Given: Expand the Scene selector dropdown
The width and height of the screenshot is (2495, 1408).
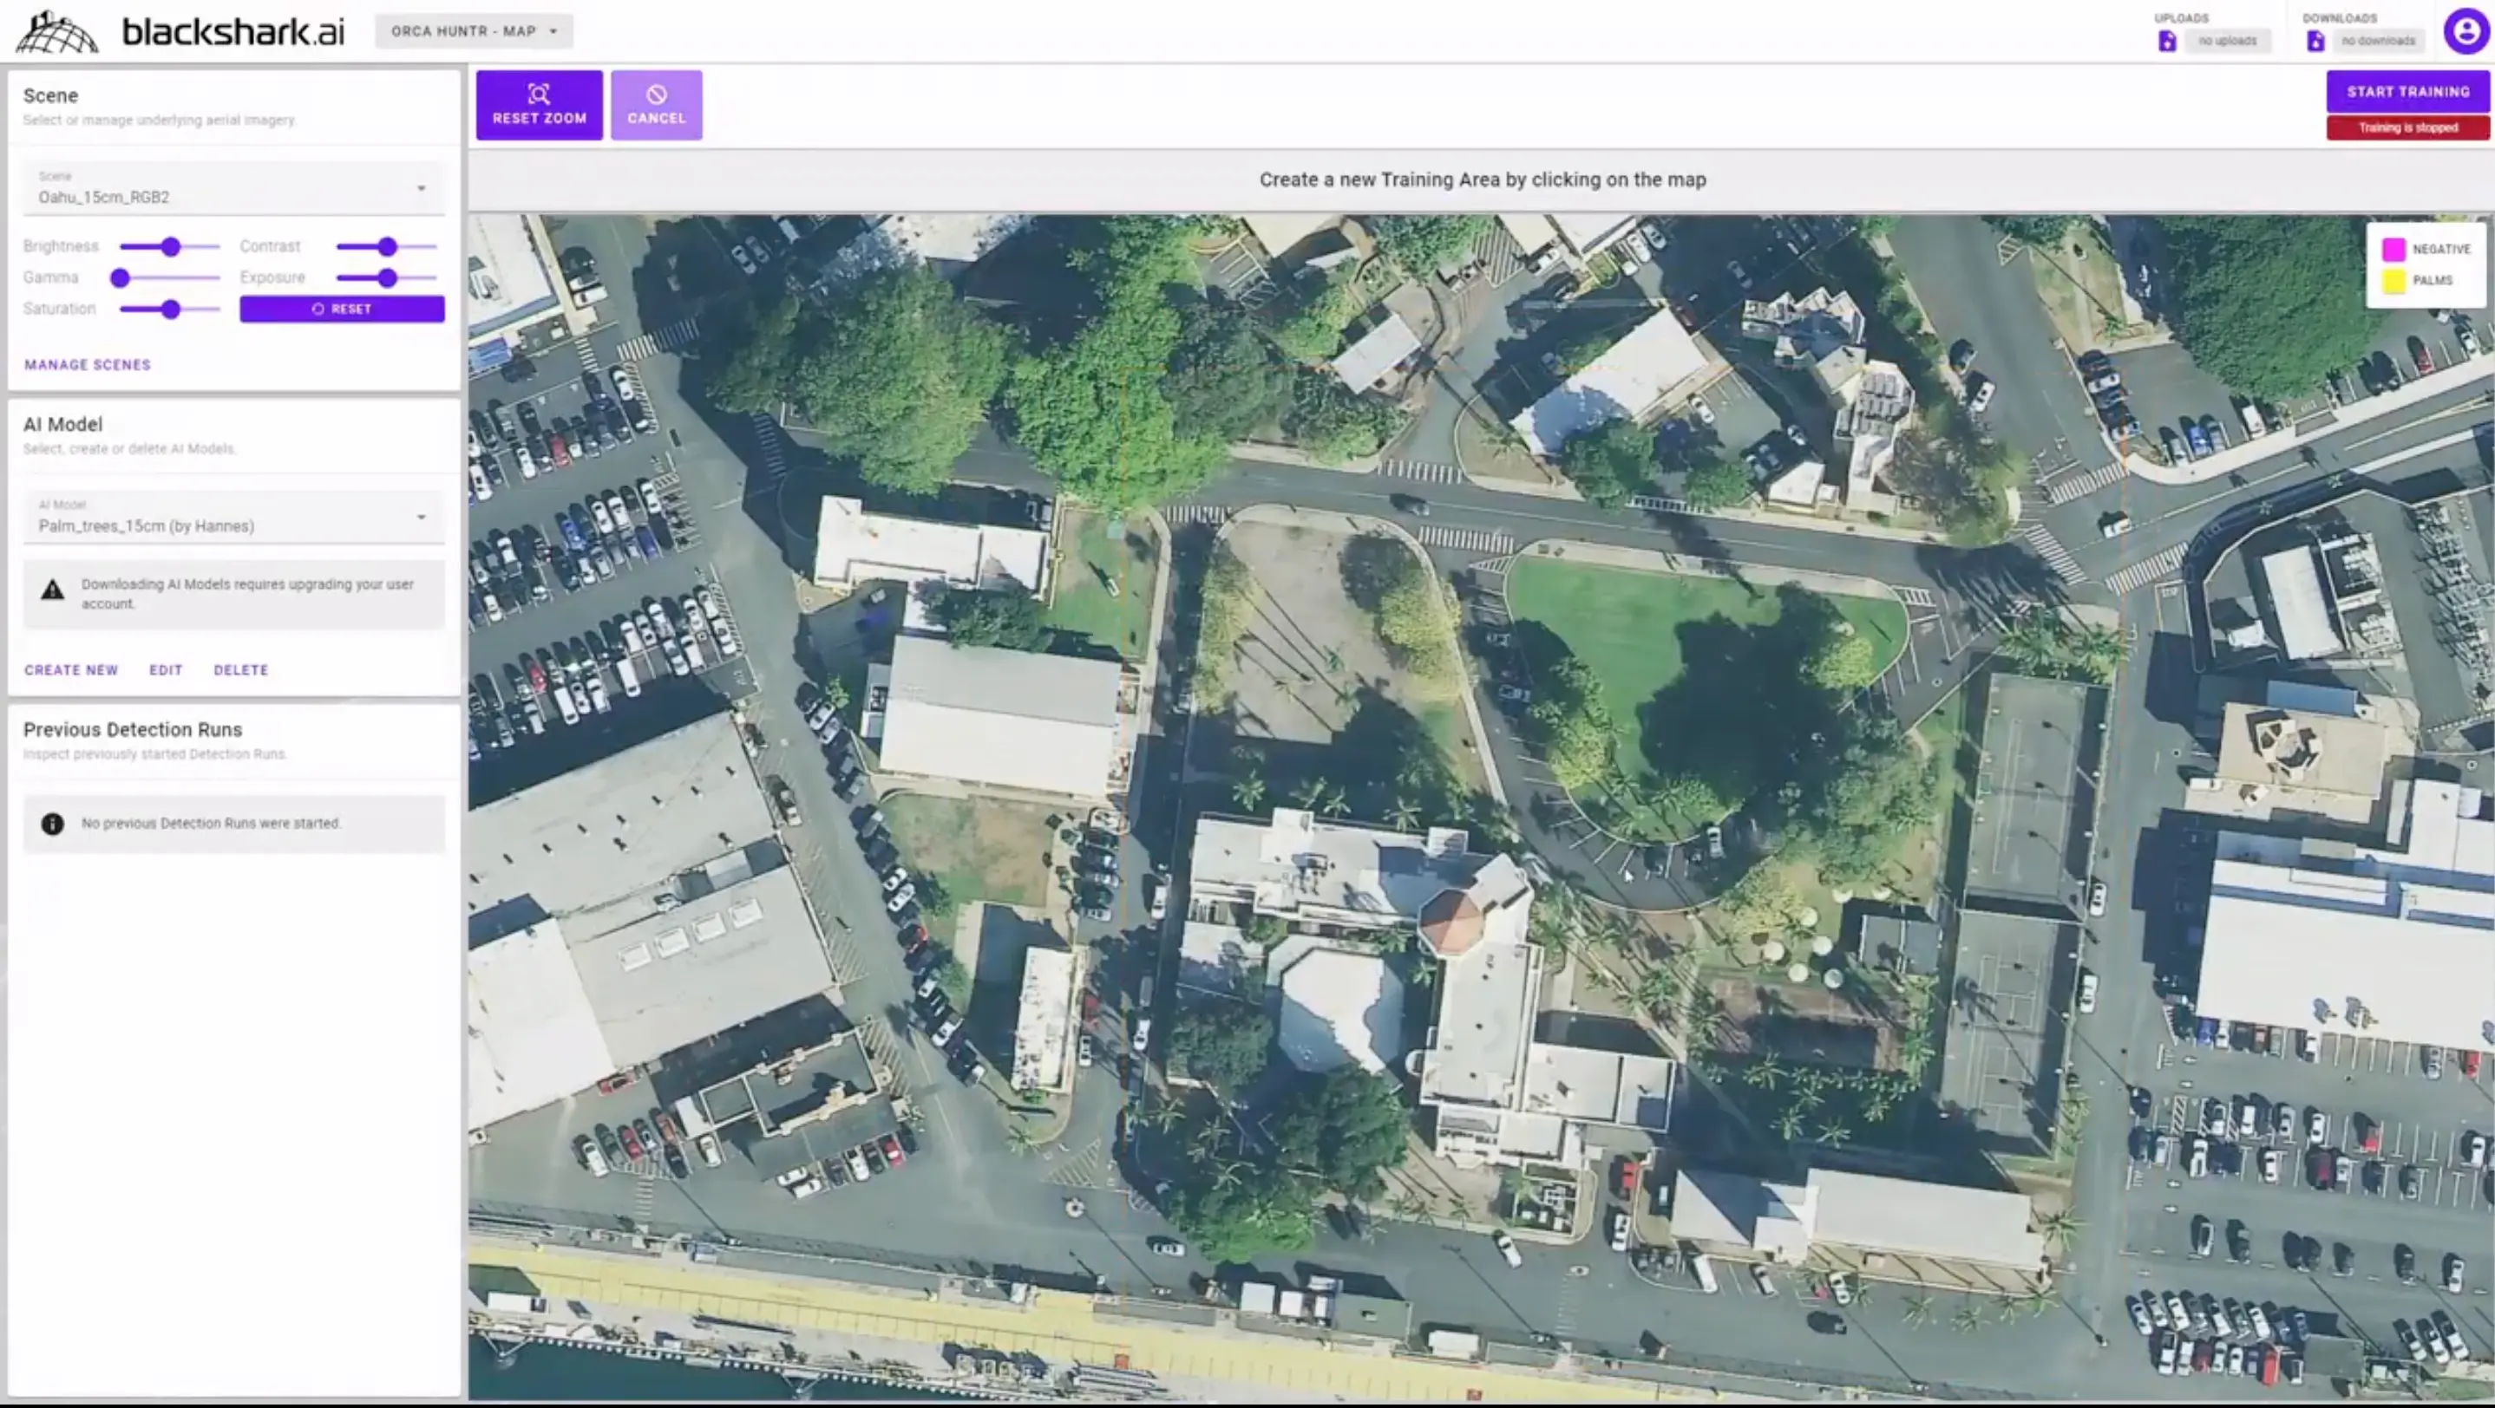Looking at the screenshot, I should [x=232, y=188].
